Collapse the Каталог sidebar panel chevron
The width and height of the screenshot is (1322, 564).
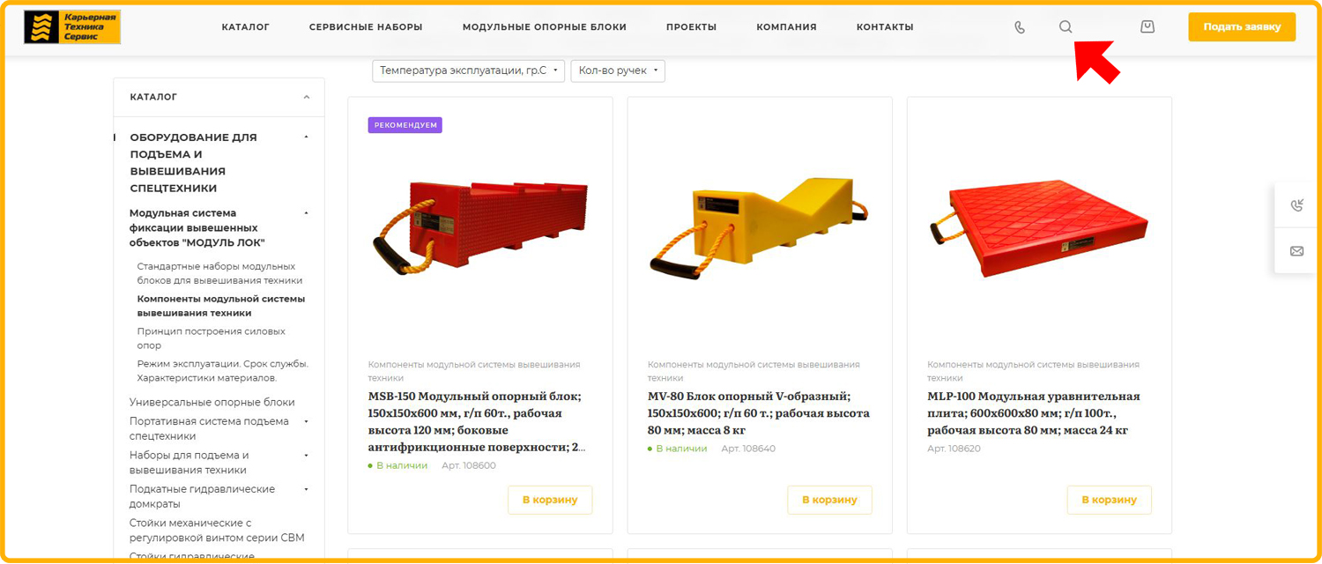tap(307, 97)
